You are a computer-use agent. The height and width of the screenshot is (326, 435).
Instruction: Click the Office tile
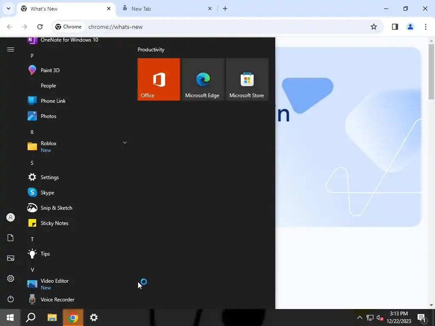159,79
